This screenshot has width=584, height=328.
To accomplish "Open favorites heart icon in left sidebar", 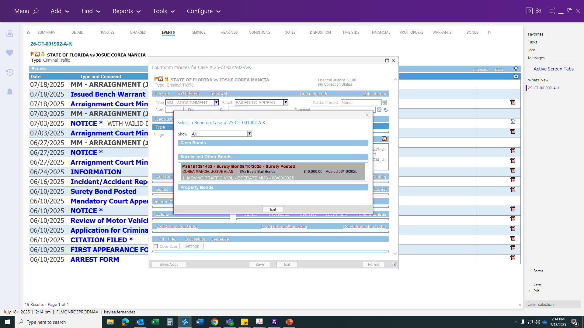I will pyautogui.click(x=10, y=53).
